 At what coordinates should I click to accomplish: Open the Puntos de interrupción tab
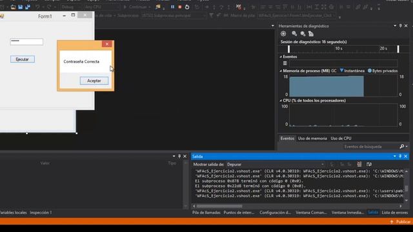[239, 213]
